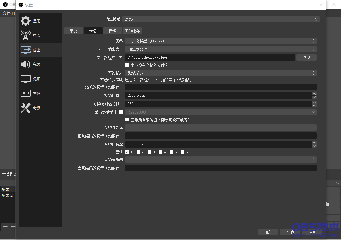Increase 关键帧间隔 with up arrow

click(314, 102)
